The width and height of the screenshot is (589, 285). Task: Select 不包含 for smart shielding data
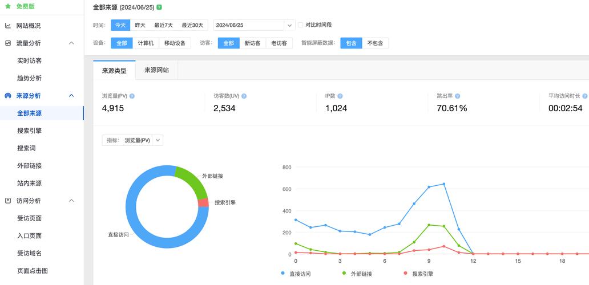click(x=375, y=43)
